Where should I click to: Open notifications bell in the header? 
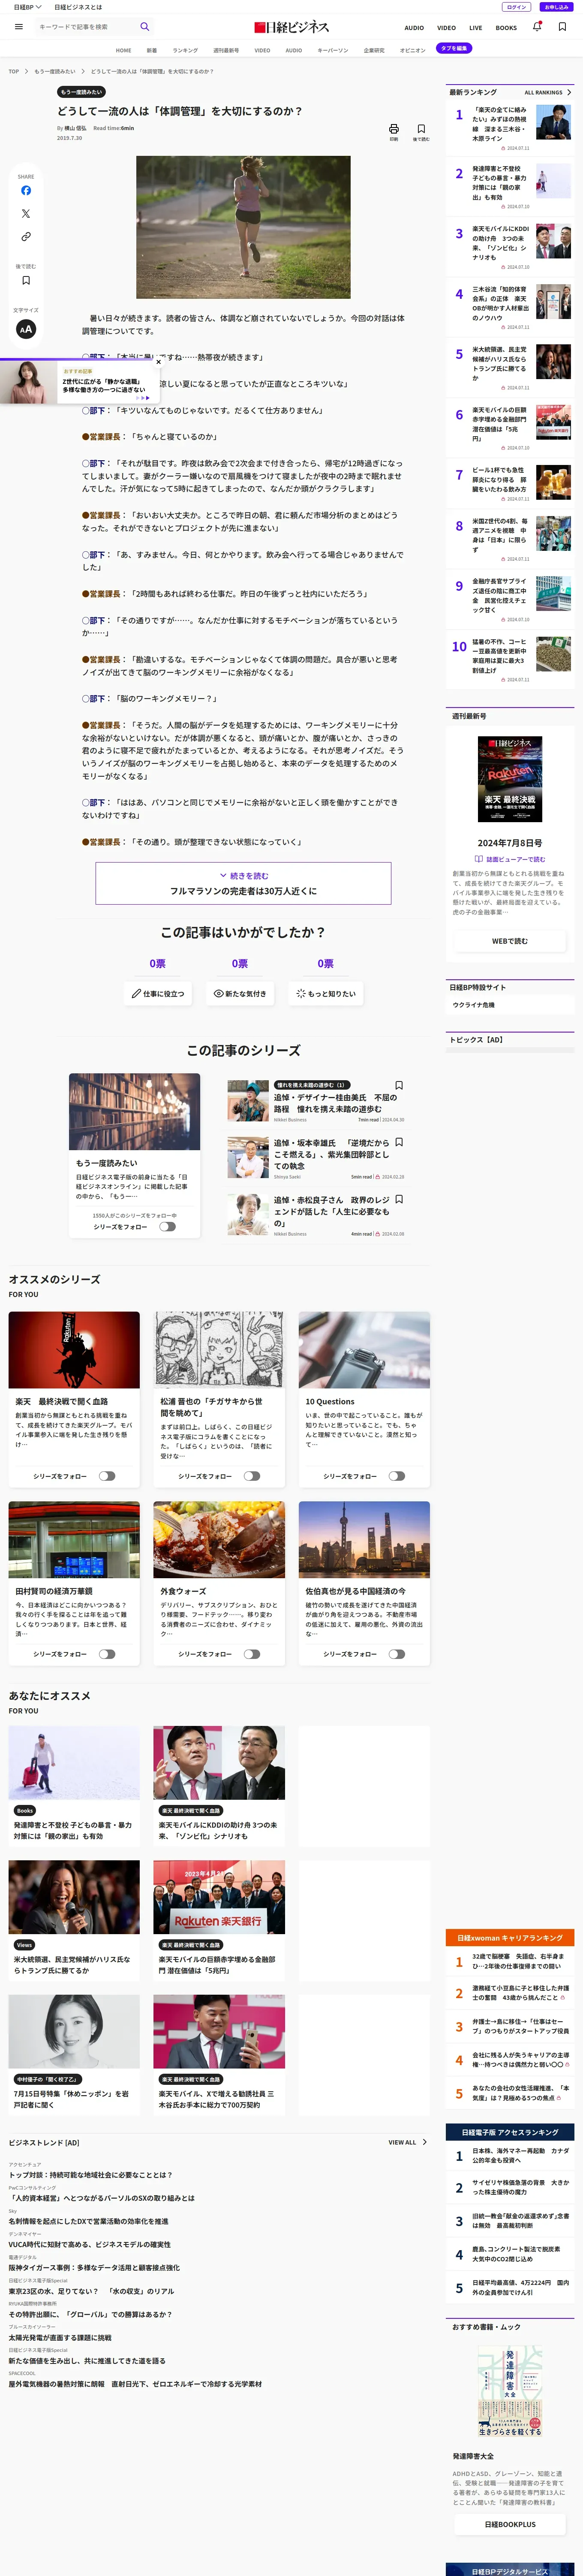point(537,27)
